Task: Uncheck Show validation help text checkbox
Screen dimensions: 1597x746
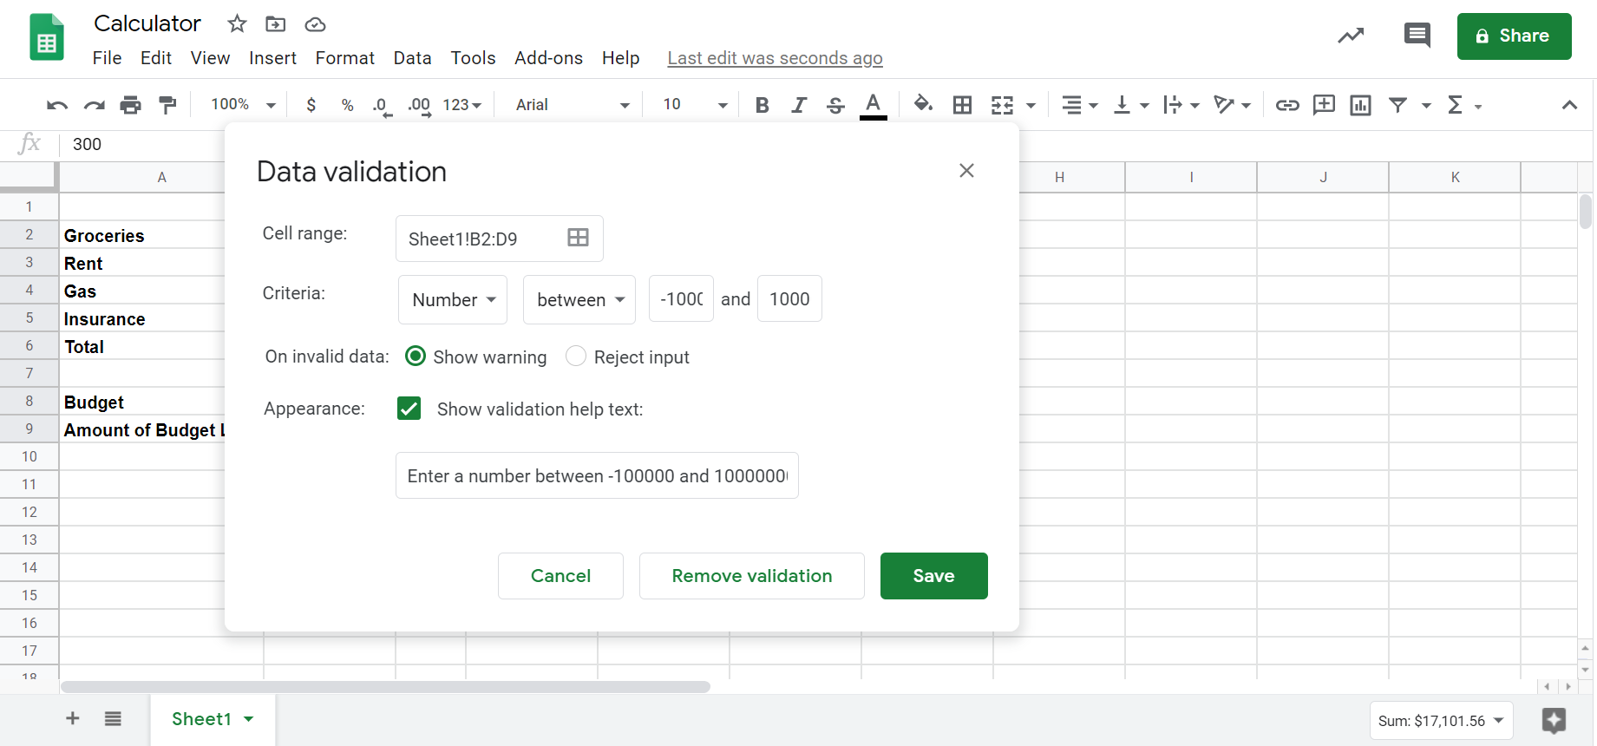Action: click(409, 409)
